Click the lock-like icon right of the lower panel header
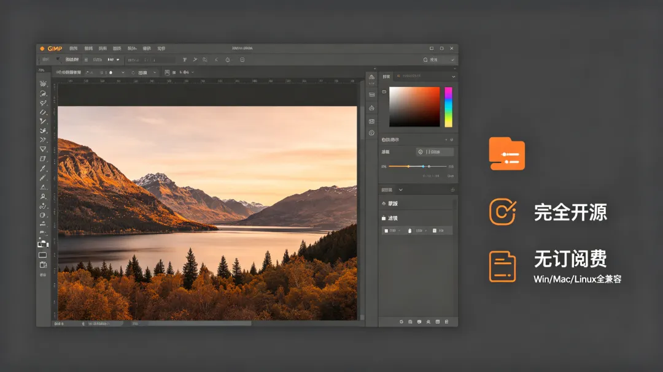663x372 pixels. (x=452, y=190)
